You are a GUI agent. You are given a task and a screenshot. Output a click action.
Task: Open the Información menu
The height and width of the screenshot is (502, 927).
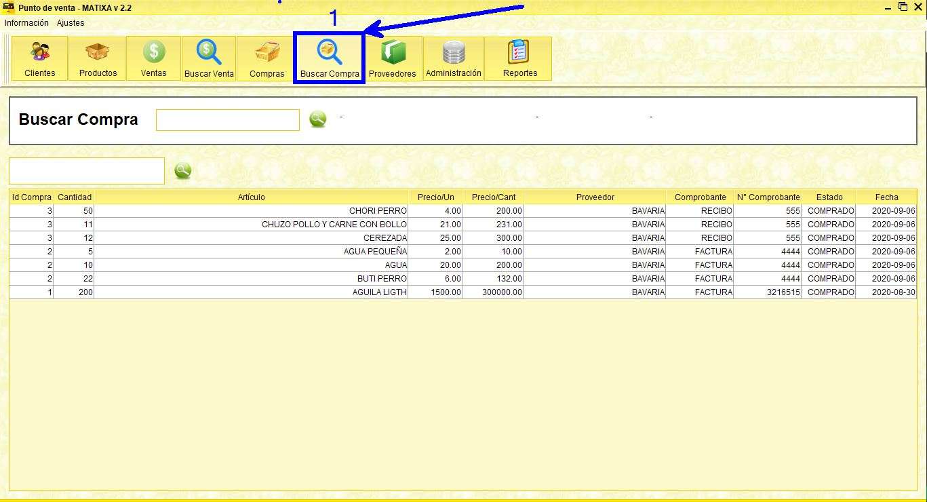26,22
